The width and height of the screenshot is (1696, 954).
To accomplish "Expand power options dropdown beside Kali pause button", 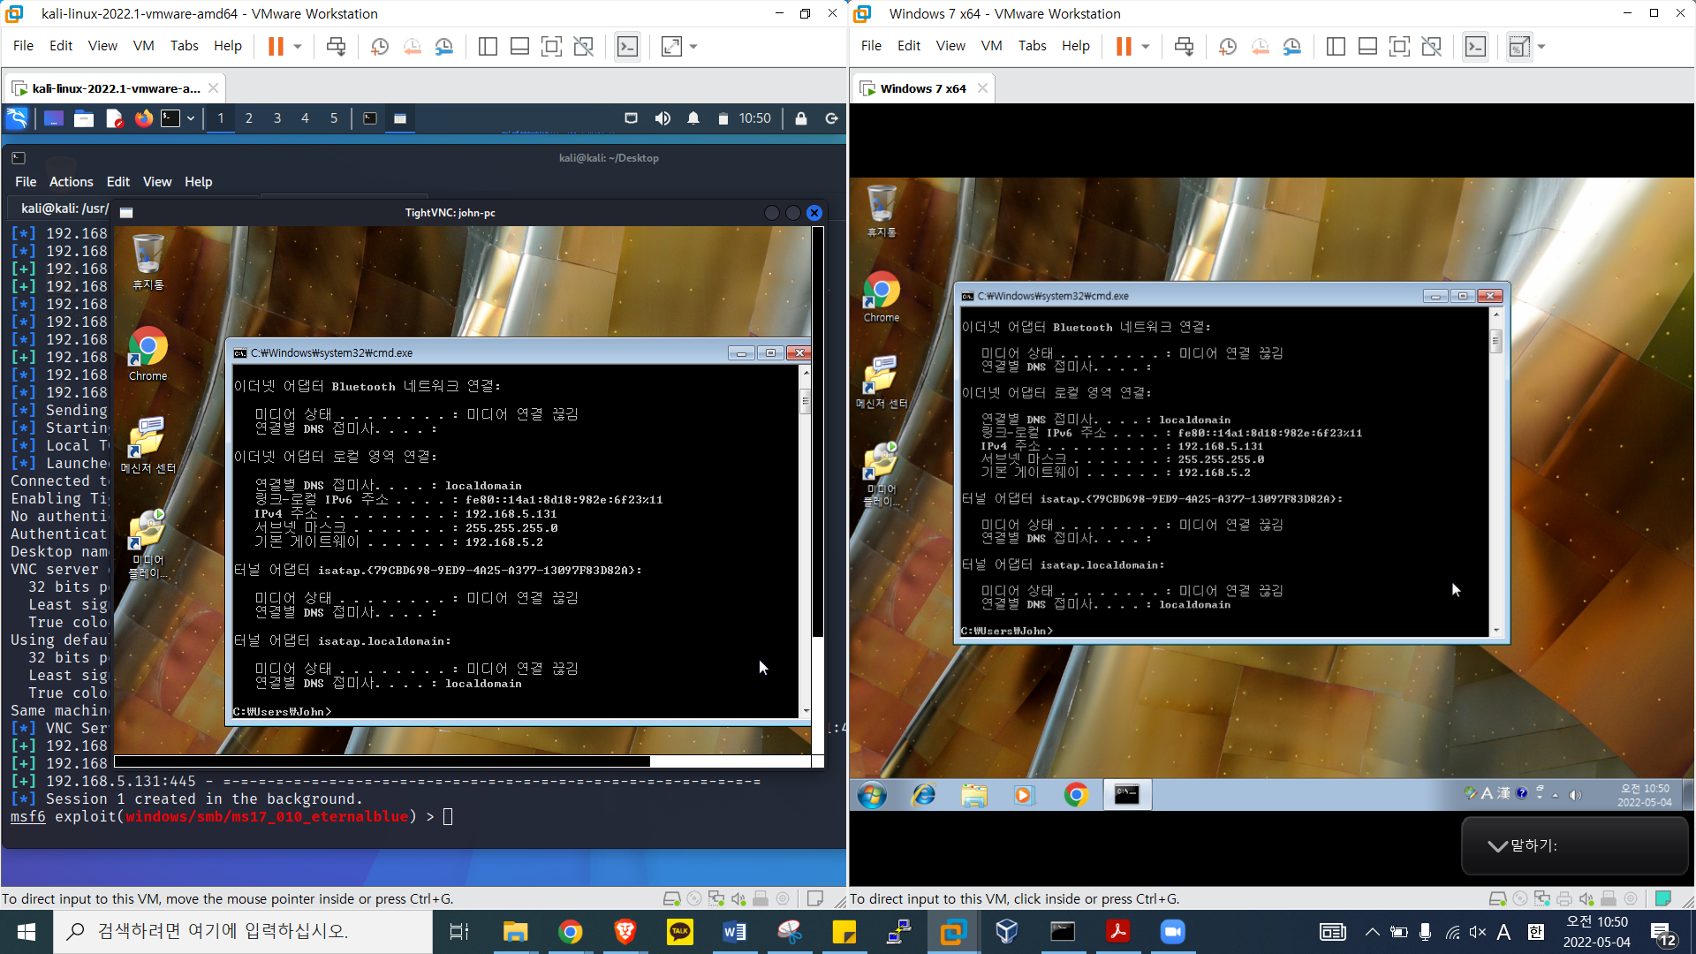I will coord(298,46).
